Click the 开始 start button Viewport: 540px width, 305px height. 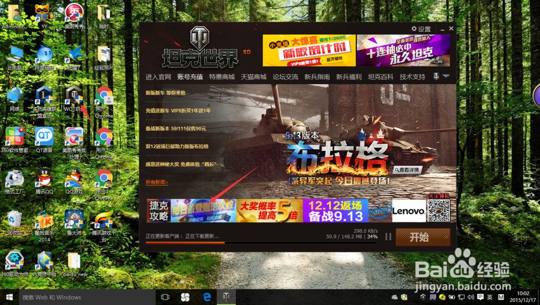(423, 237)
